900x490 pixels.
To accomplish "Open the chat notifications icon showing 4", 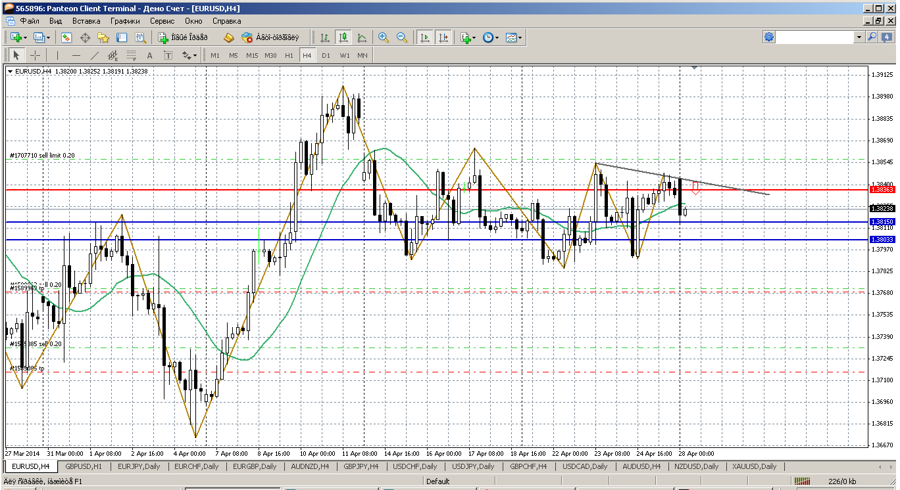I will pos(887,37).
